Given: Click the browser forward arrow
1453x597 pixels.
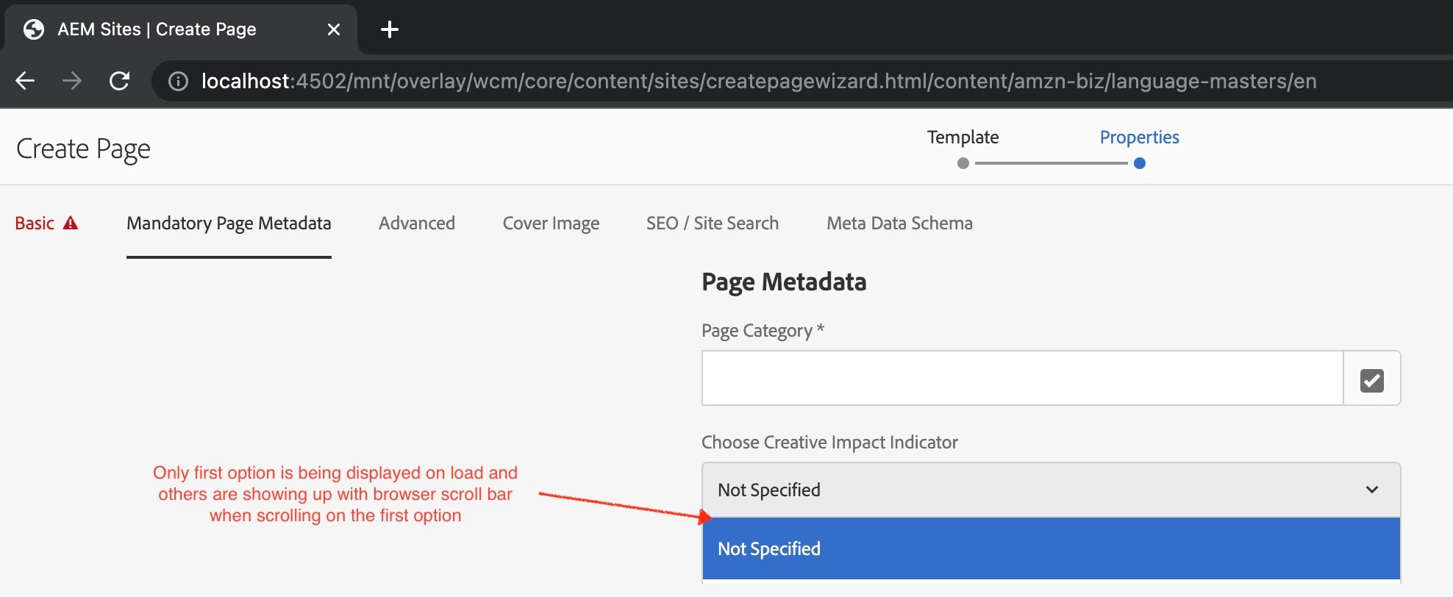Looking at the screenshot, I should tap(72, 81).
